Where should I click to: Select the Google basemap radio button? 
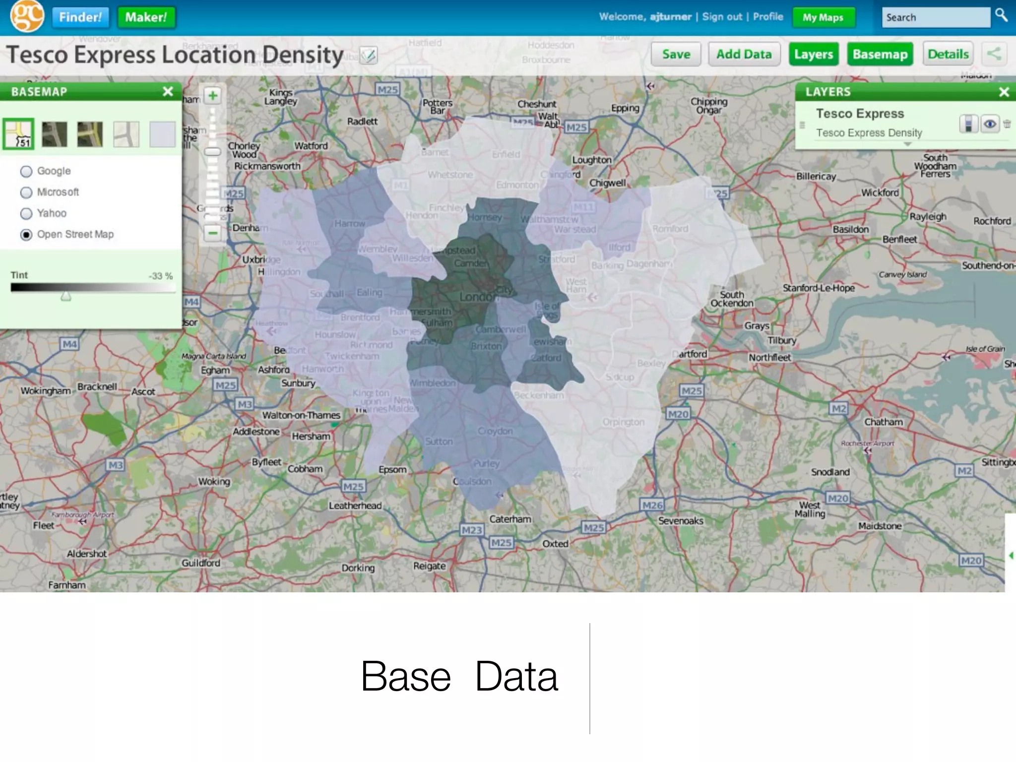[x=26, y=172]
